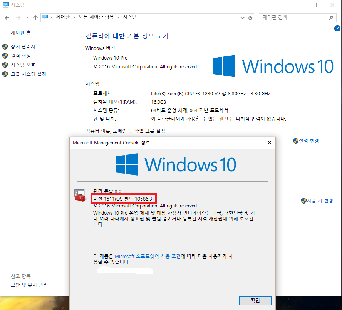342x310 pixels.
Task: Click the 제품 키 변경 link
Action: (x=320, y=201)
